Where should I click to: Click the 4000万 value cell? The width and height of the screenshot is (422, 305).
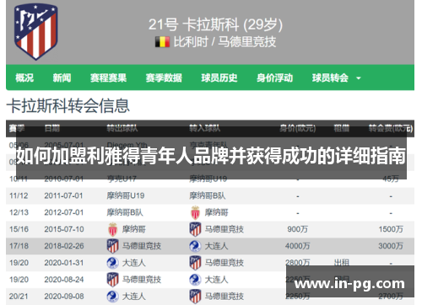298,246
